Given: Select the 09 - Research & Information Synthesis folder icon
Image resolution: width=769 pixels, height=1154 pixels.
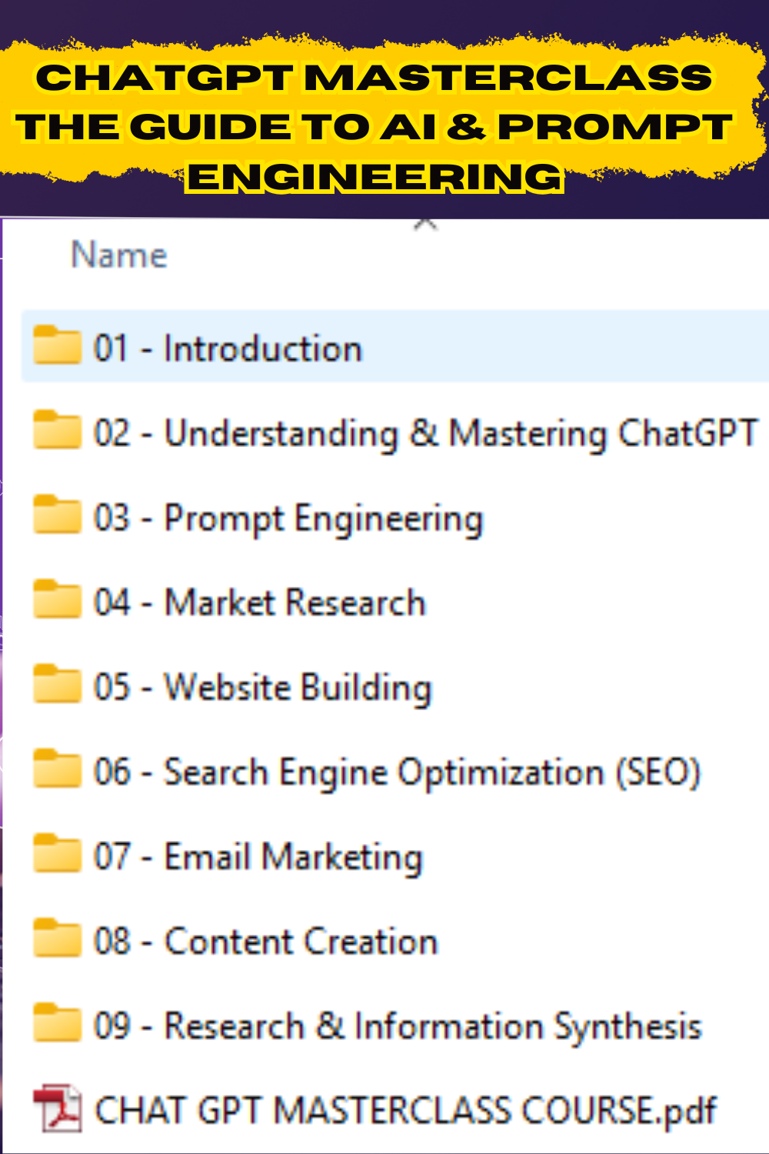Looking at the screenshot, I should pyautogui.click(x=57, y=1021).
